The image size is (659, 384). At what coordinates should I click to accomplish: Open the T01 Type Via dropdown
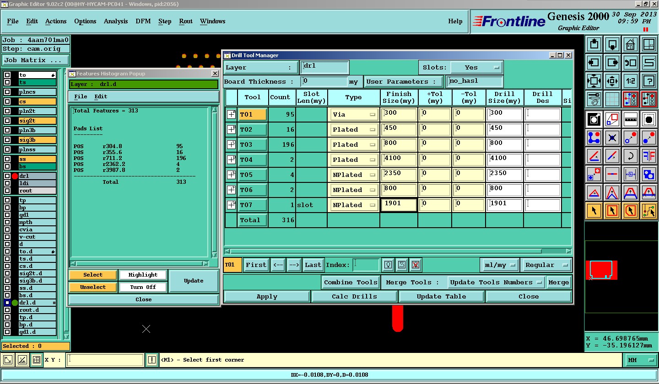[x=353, y=114]
